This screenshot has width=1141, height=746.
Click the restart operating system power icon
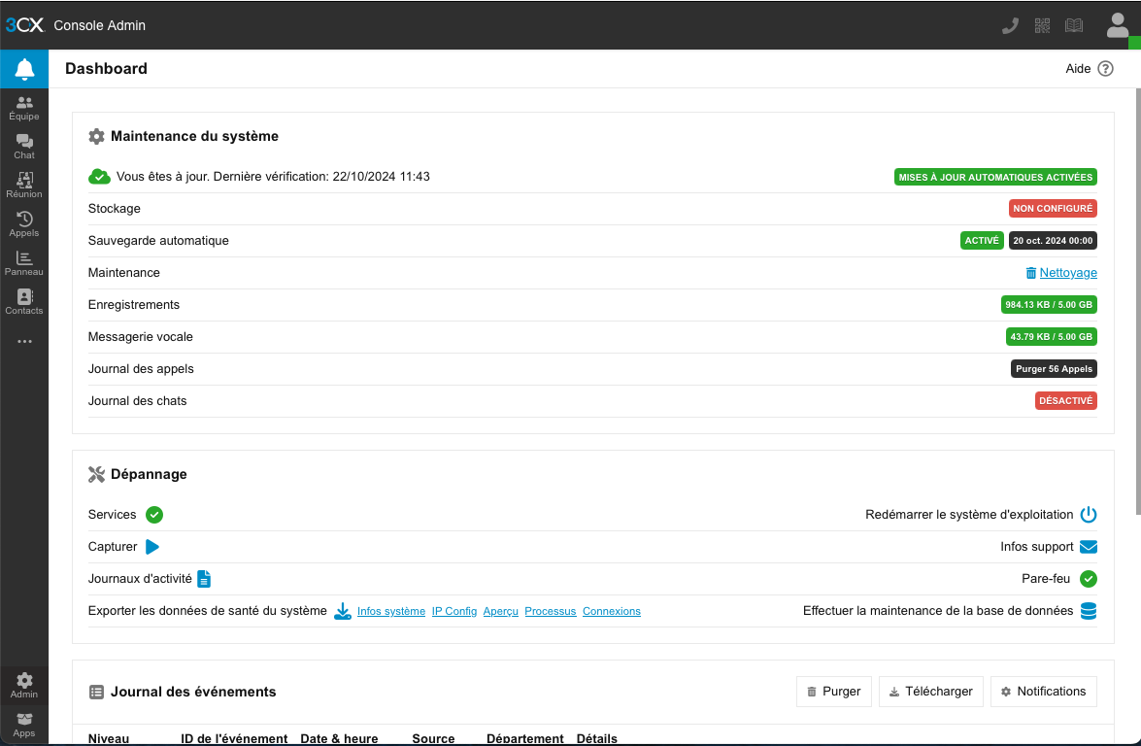[1089, 515]
